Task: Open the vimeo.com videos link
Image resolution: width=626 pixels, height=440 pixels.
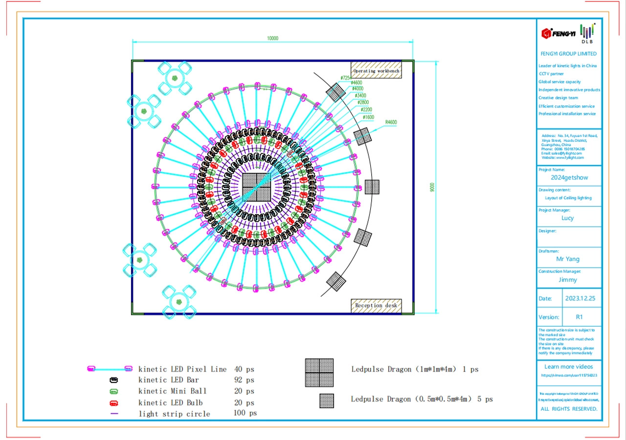Action: tap(569, 375)
